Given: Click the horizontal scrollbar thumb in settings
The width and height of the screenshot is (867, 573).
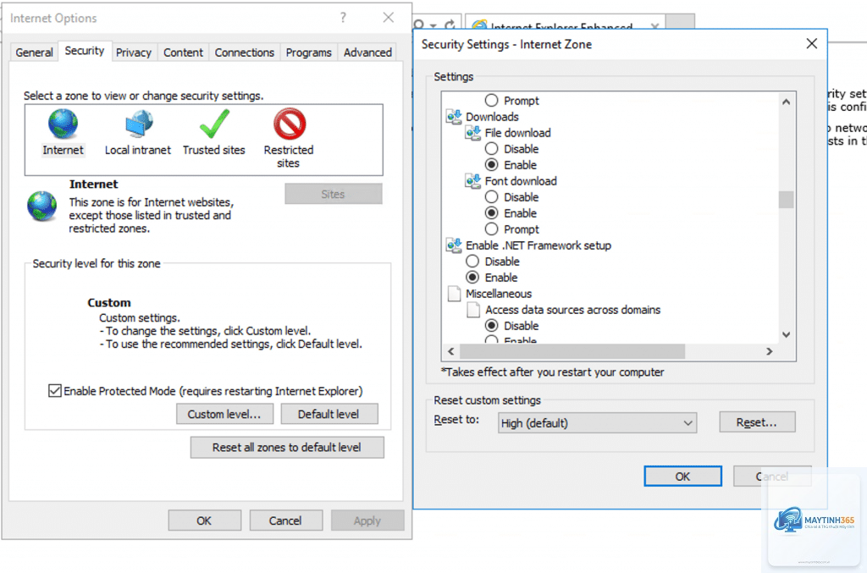Looking at the screenshot, I should pos(572,351).
